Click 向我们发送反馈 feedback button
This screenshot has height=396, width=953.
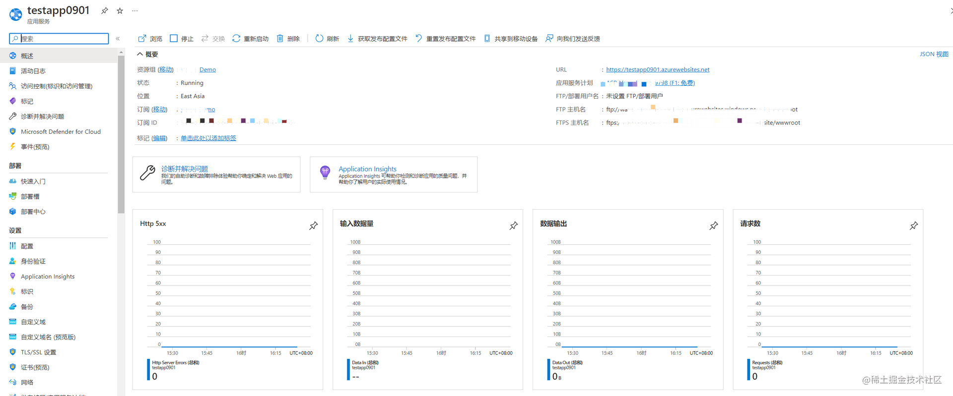[572, 39]
